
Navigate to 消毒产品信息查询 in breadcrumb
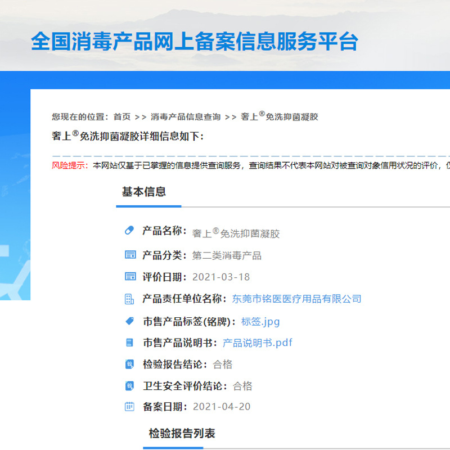(x=186, y=117)
